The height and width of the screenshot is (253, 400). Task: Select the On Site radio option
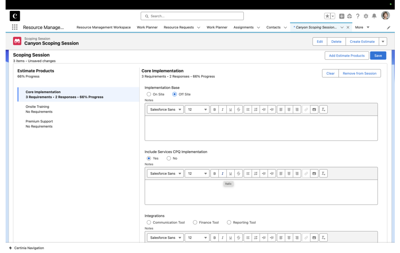[149, 94]
